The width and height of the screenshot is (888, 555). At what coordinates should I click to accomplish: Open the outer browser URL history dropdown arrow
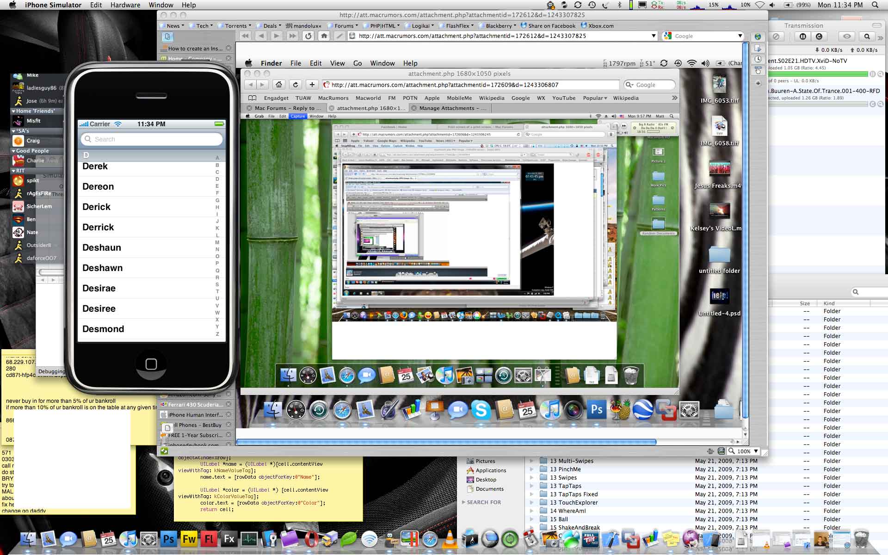coord(654,36)
